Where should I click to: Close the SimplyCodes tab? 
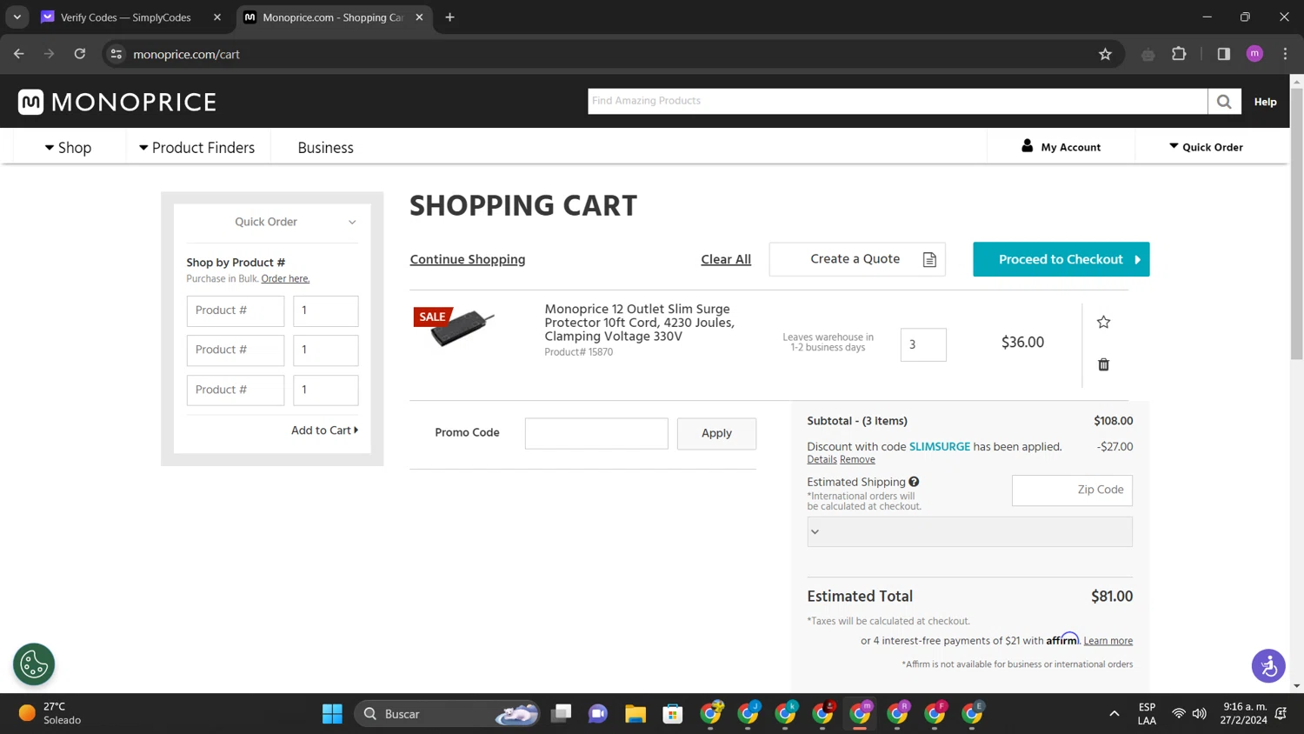point(217,17)
